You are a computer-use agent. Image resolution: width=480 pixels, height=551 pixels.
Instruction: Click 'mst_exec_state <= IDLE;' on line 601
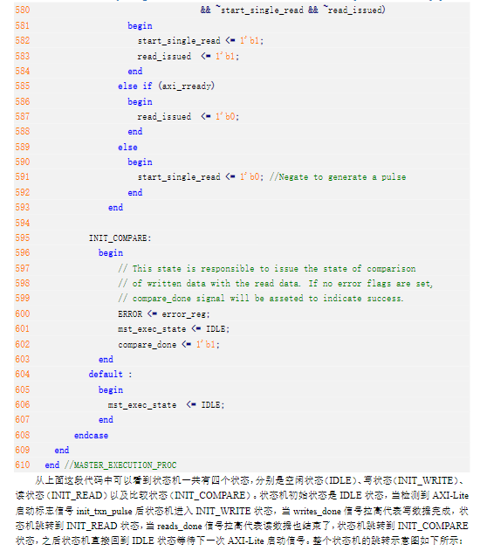174,329
